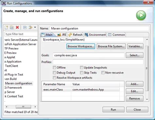Open the Variables dialog button
Image resolution: width=155 pixels, height=120 pixels.
pyautogui.click(x=135, y=46)
